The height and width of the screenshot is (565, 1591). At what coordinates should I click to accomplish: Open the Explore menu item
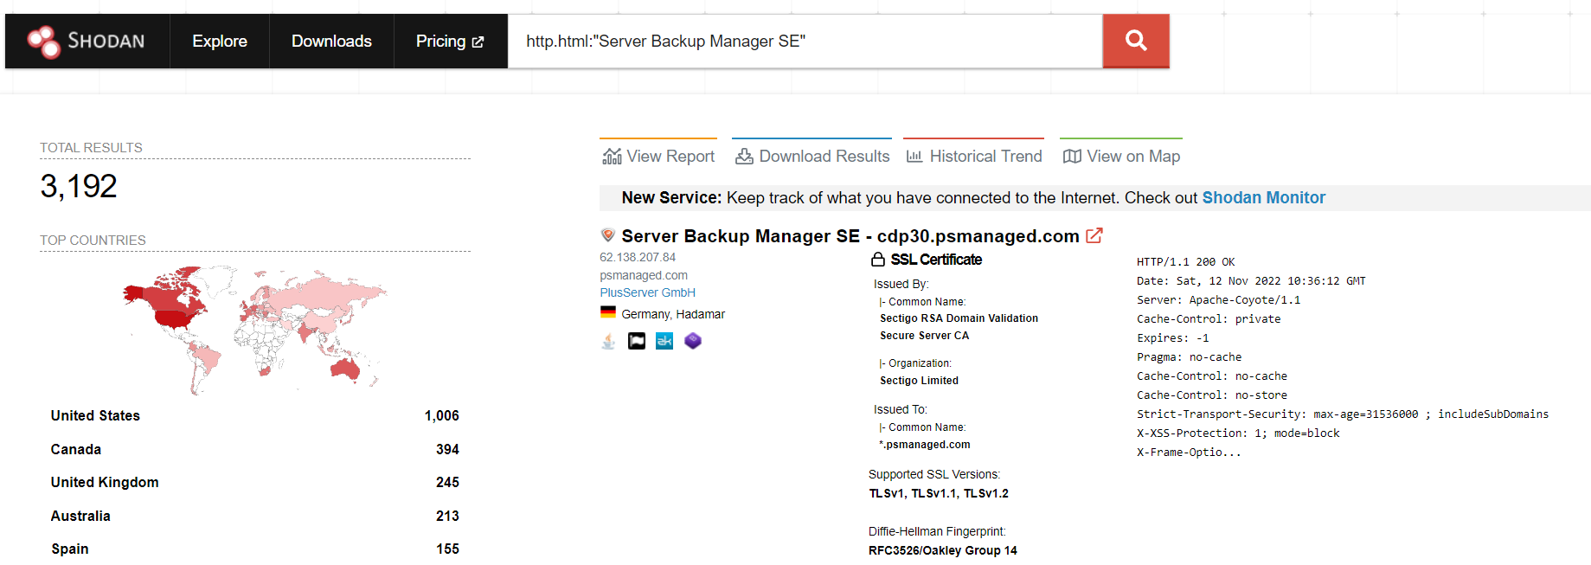[x=220, y=41]
